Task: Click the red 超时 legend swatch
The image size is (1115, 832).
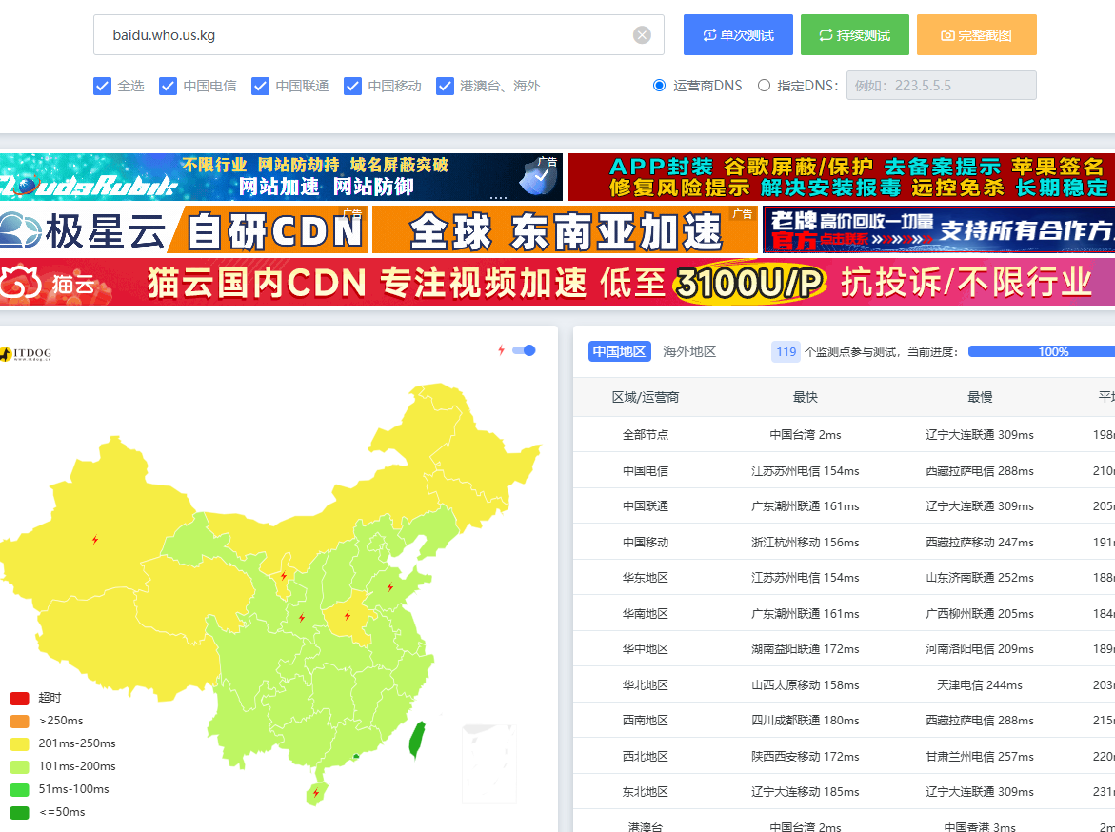Action: (x=19, y=699)
